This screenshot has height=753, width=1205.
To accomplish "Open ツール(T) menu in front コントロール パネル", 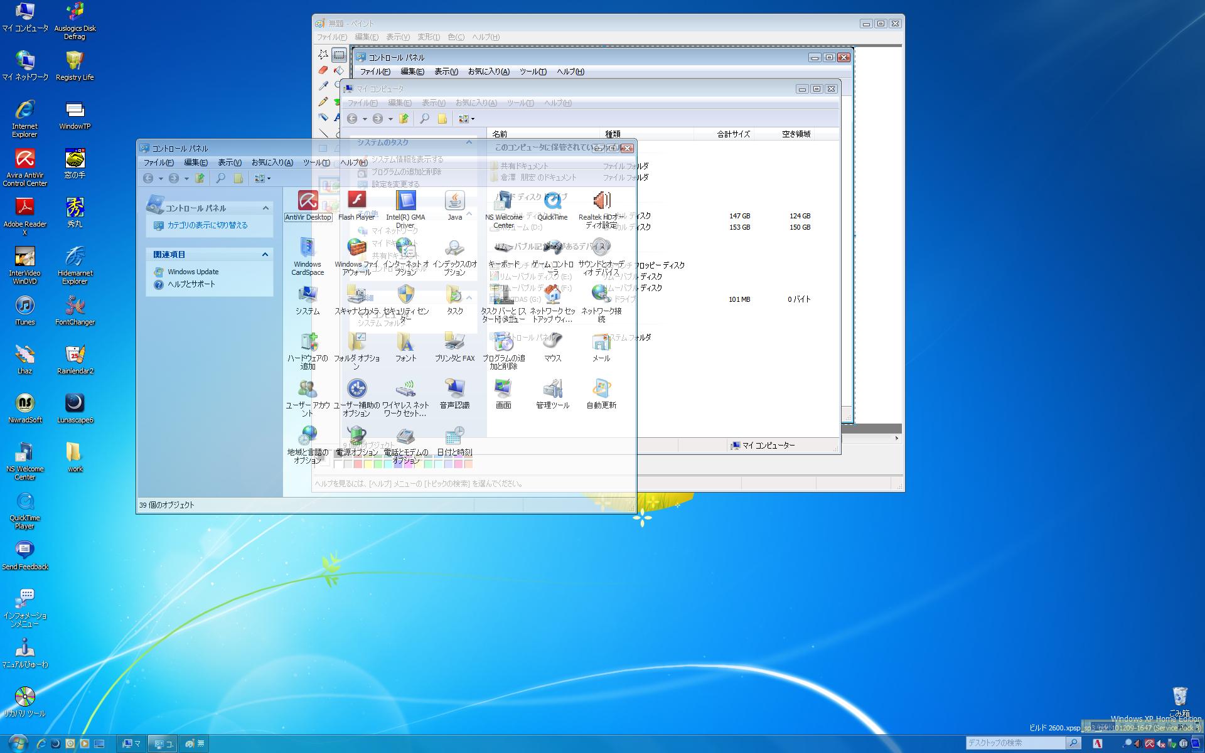I will pos(317,163).
